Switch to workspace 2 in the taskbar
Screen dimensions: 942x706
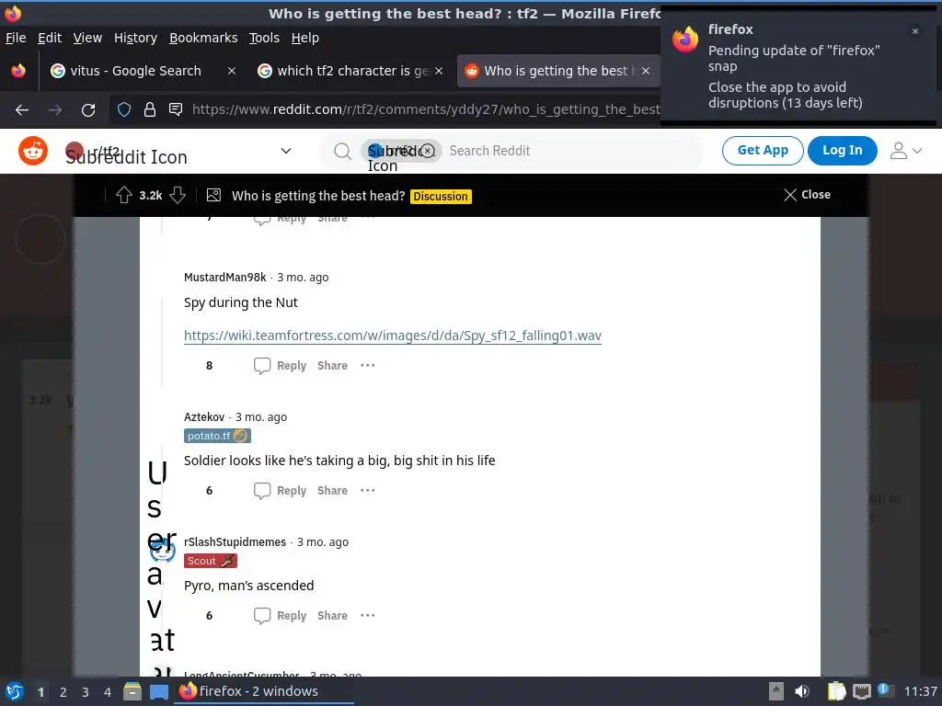[63, 692]
